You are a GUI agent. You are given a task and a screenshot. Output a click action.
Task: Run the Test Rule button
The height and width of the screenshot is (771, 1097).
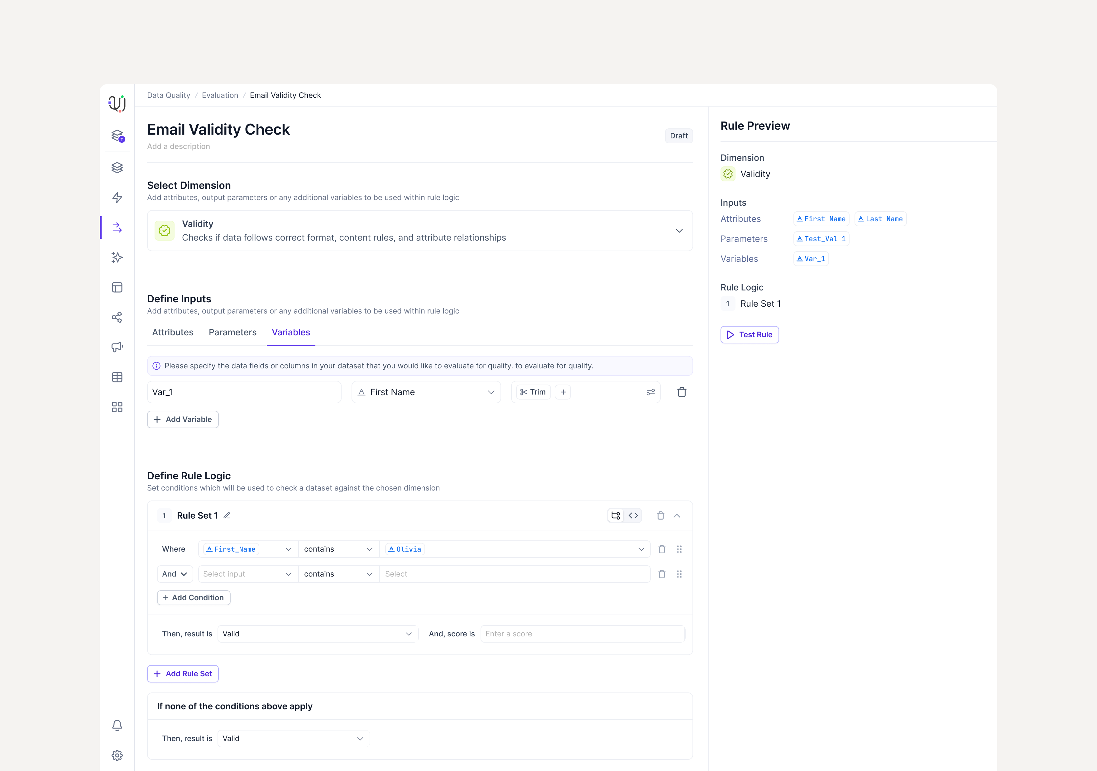[750, 335]
